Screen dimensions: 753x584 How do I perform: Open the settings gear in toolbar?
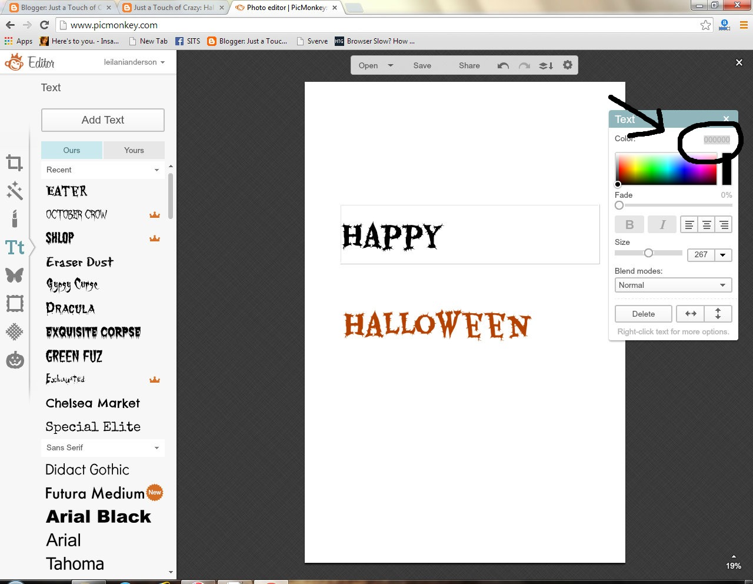(568, 65)
